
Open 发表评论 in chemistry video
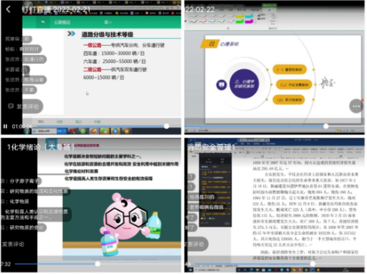(x=13, y=244)
